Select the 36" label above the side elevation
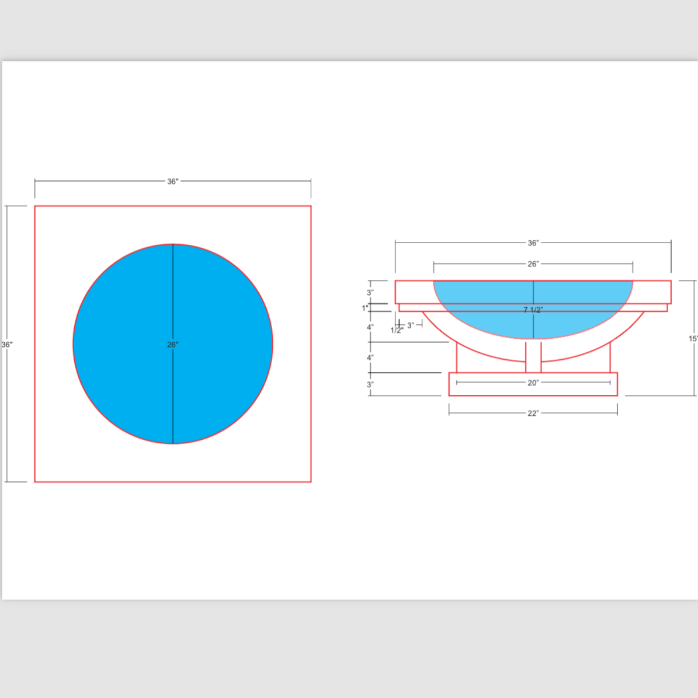This screenshot has width=698, height=698. pos(533,243)
